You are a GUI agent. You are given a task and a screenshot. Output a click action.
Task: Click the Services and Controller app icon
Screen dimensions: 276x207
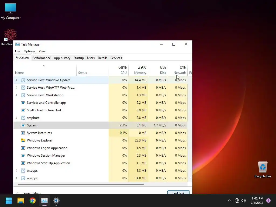point(23,103)
